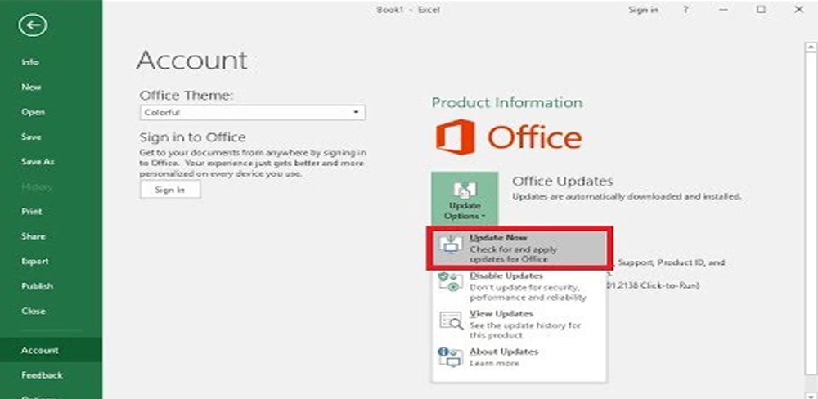Close the Excel window
Image resolution: width=818 pixels, height=399 pixels.
click(798, 10)
